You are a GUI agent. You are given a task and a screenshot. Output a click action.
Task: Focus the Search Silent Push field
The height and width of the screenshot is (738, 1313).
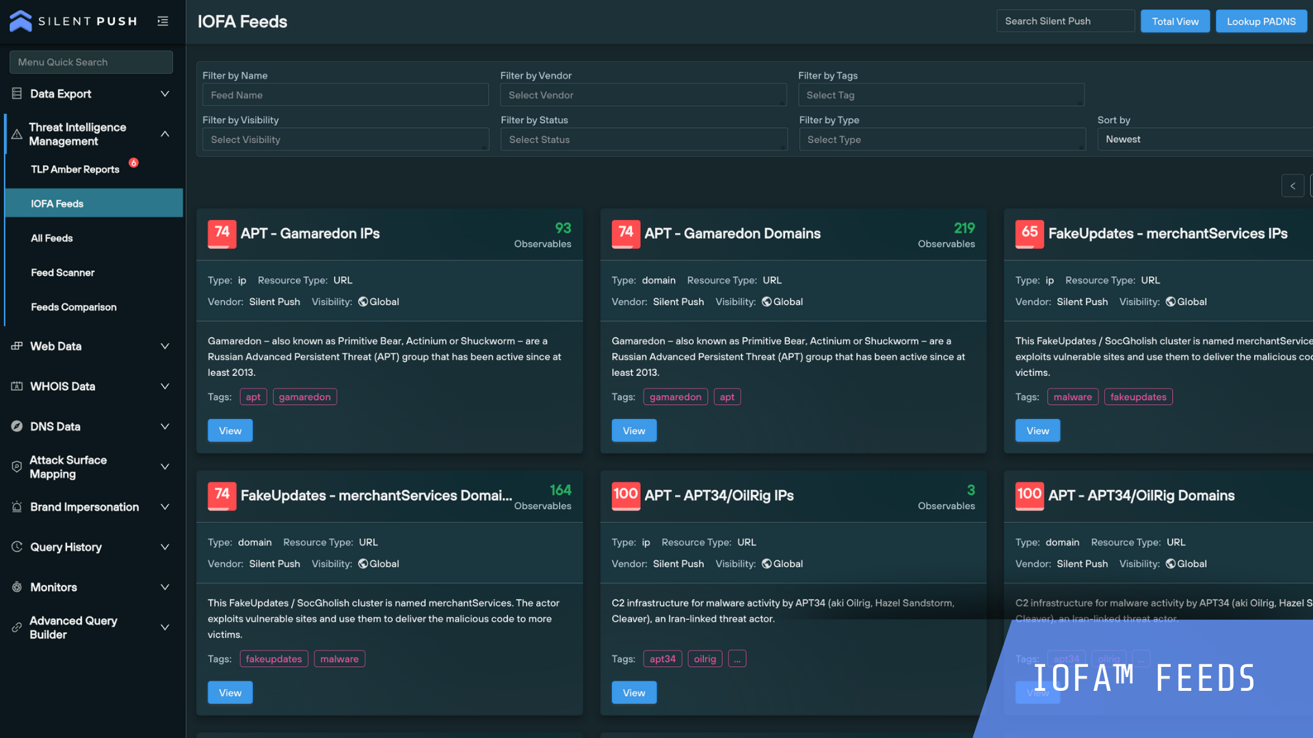(x=1065, y=21)
